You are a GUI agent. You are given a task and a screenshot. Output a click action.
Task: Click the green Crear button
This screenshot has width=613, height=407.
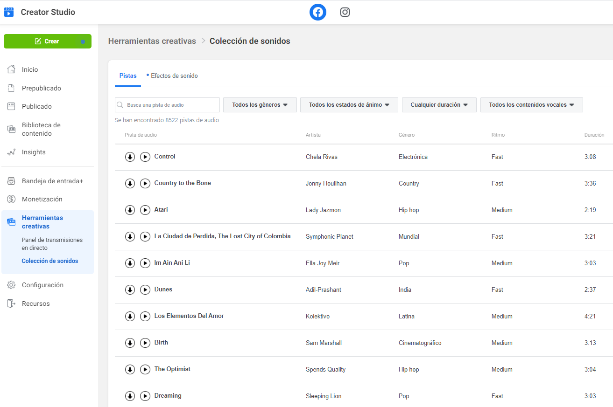click(48, 41)
